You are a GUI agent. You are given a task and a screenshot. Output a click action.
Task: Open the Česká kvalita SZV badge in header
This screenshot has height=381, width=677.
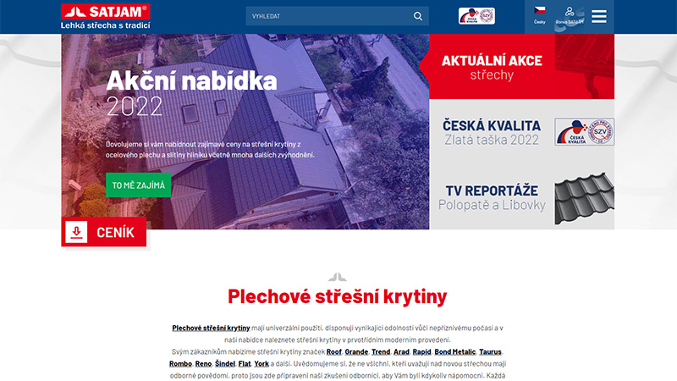tap(476, 16)
